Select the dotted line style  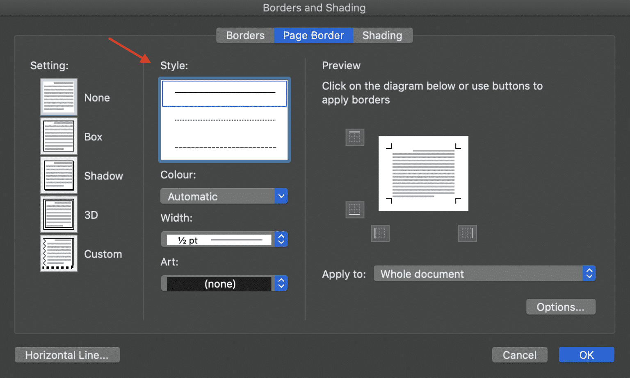(x=224, y=120)
